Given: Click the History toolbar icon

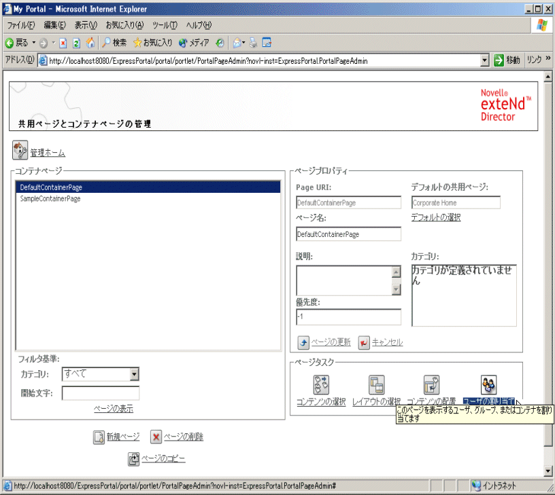Looking at the screenshot, I should tap(220, 43).
